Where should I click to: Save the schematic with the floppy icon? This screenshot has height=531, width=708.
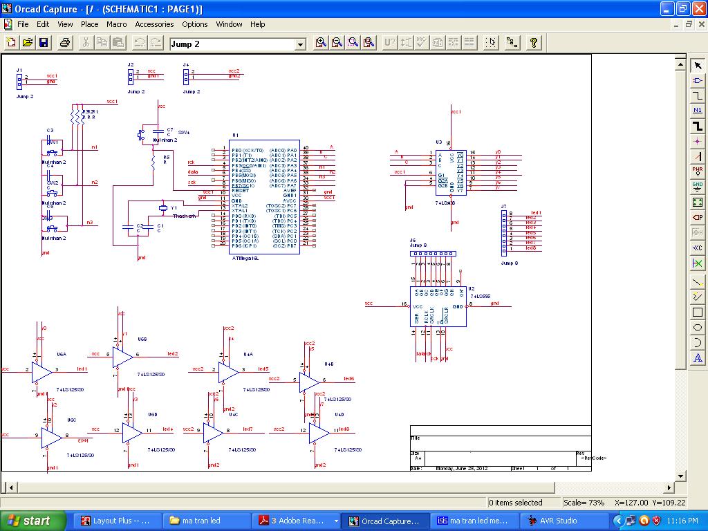click(x=44, y=43)
